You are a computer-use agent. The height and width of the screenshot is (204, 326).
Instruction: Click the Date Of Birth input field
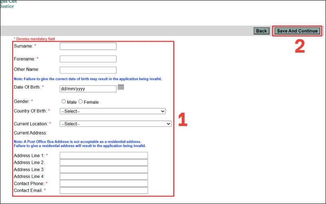88,89
